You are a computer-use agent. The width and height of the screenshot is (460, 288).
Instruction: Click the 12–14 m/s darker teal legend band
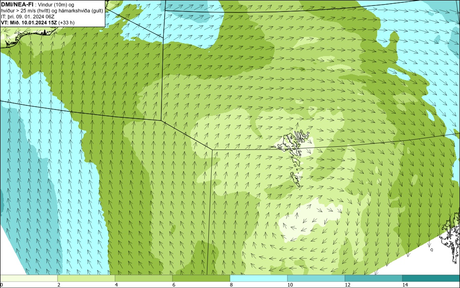tap(374, 278)
